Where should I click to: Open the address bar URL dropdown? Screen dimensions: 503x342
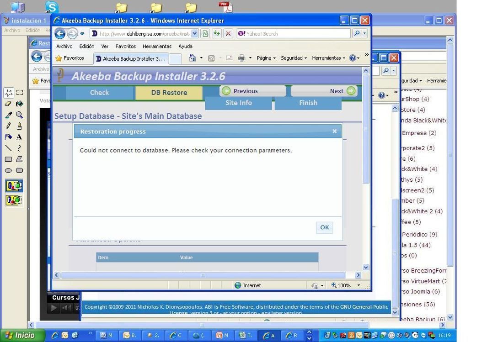tap(195, 34)
